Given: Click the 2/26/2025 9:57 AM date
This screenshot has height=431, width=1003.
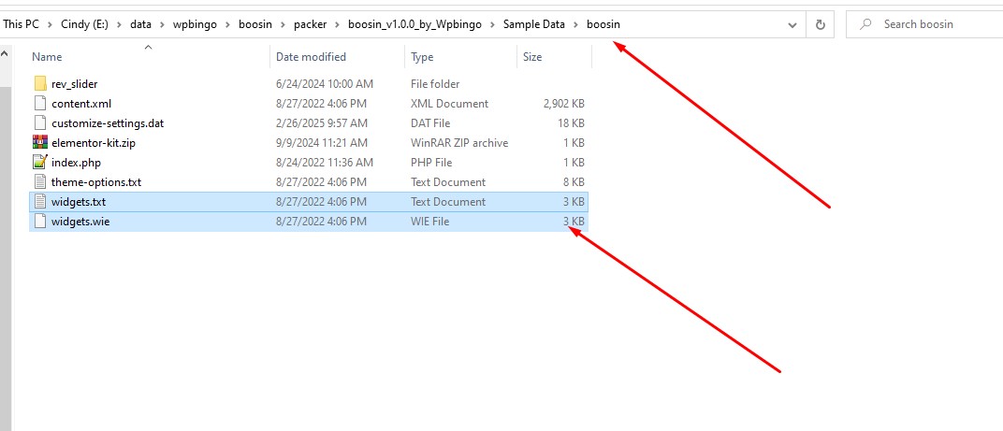Looking at the screenshot, I should [x=322, y=123].
